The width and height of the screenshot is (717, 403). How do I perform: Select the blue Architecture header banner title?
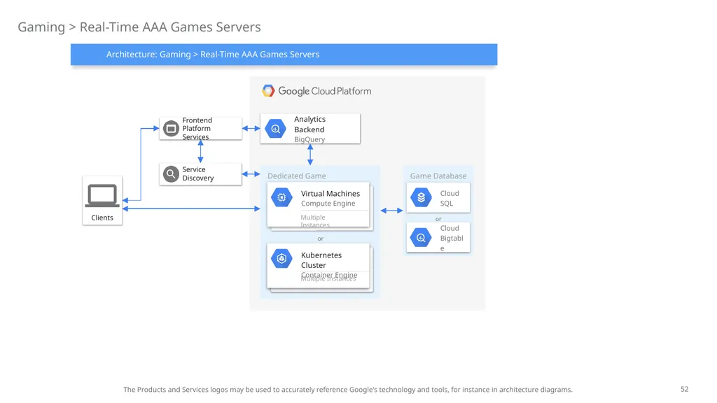pyautogui.click(x=213, y=55)
